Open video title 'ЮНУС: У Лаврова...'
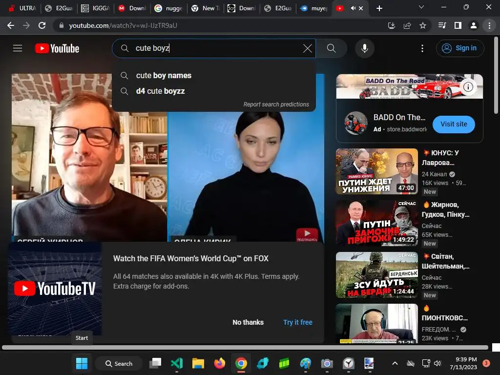The height and width of the screenshot is (375, 500). pos(441,158)
